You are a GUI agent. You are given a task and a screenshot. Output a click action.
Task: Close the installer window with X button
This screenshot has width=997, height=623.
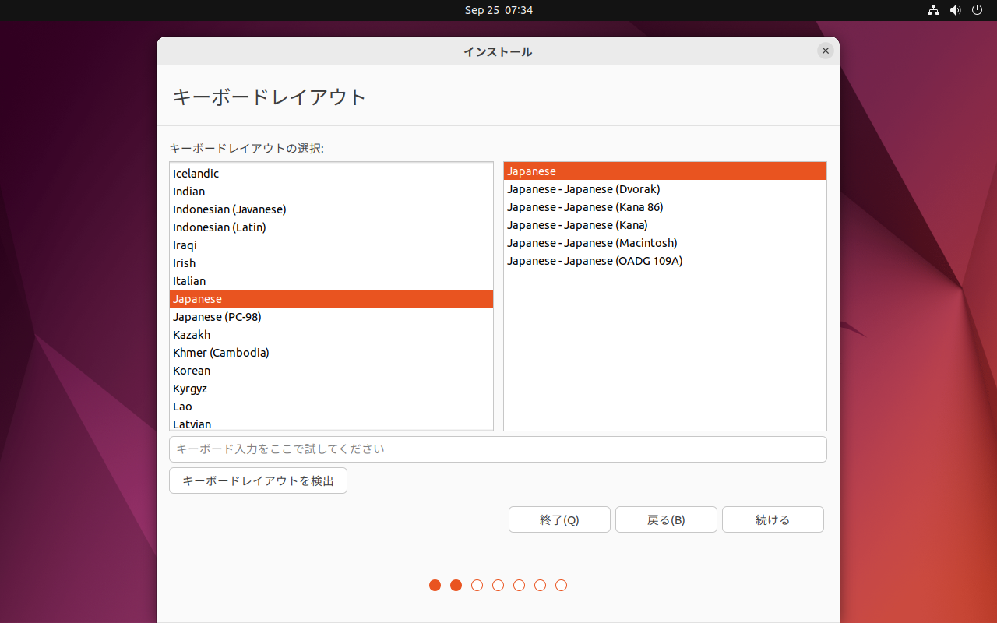pyautogui.click(x=826, y=51)
